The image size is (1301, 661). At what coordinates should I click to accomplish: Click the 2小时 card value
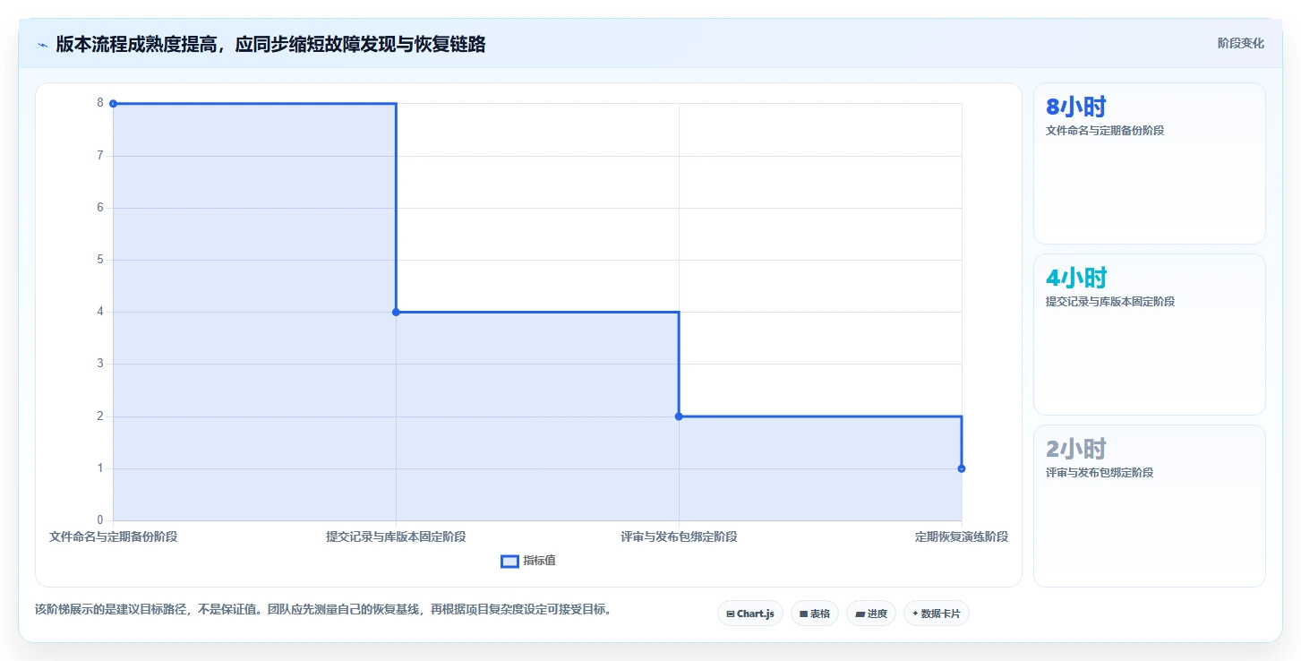[x=1076, y=449]
